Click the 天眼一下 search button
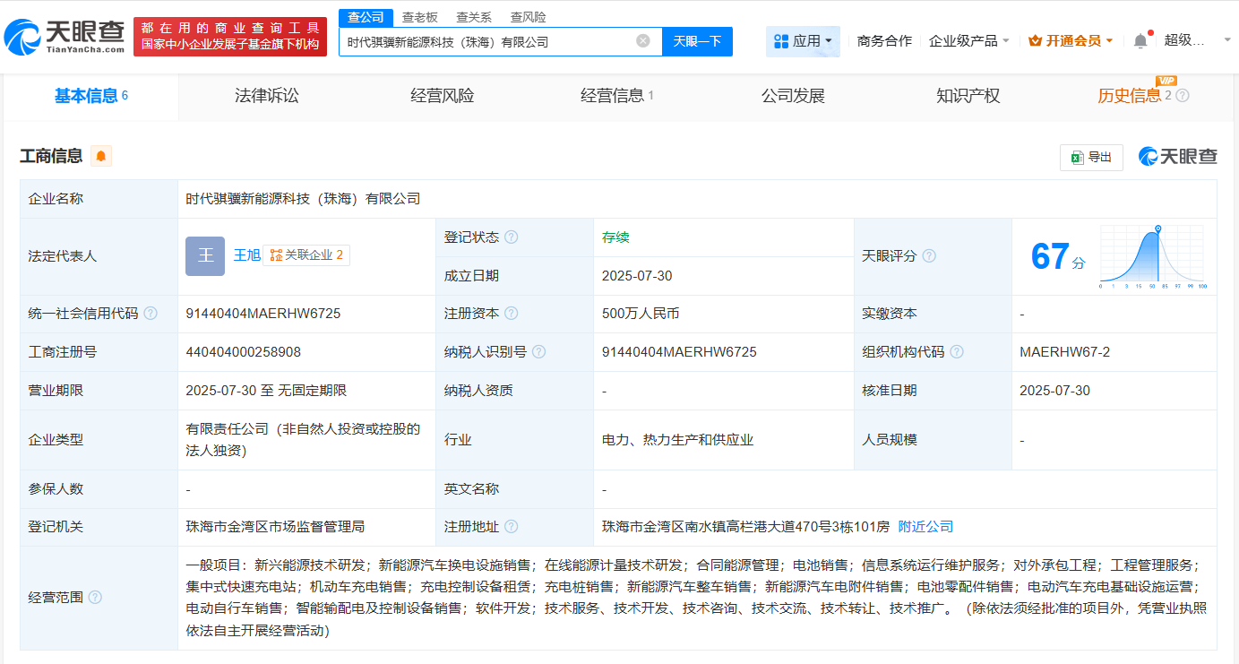1239x664 pixels. tap(697, 41)
